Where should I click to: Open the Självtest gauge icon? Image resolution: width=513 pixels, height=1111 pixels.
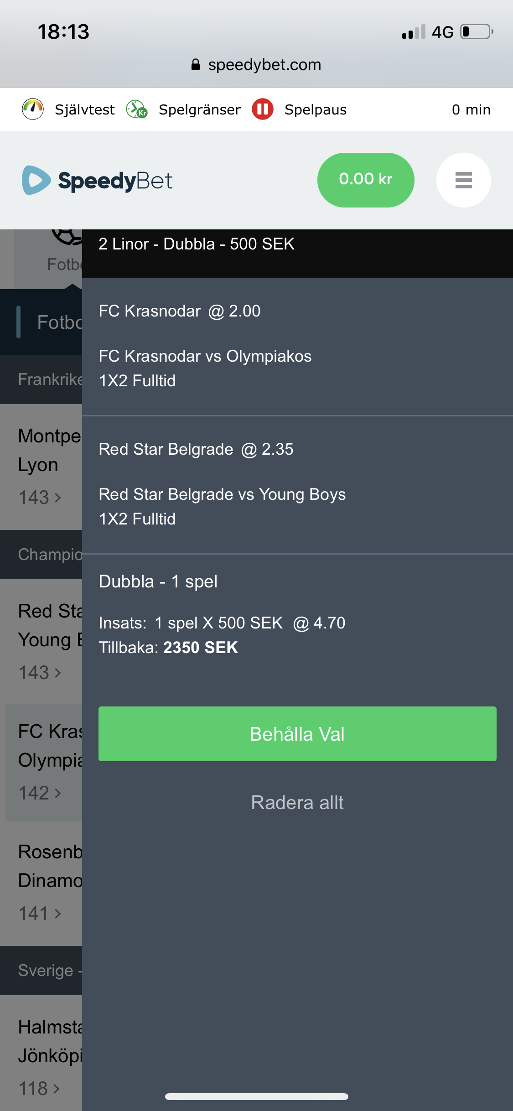[33, 109]
